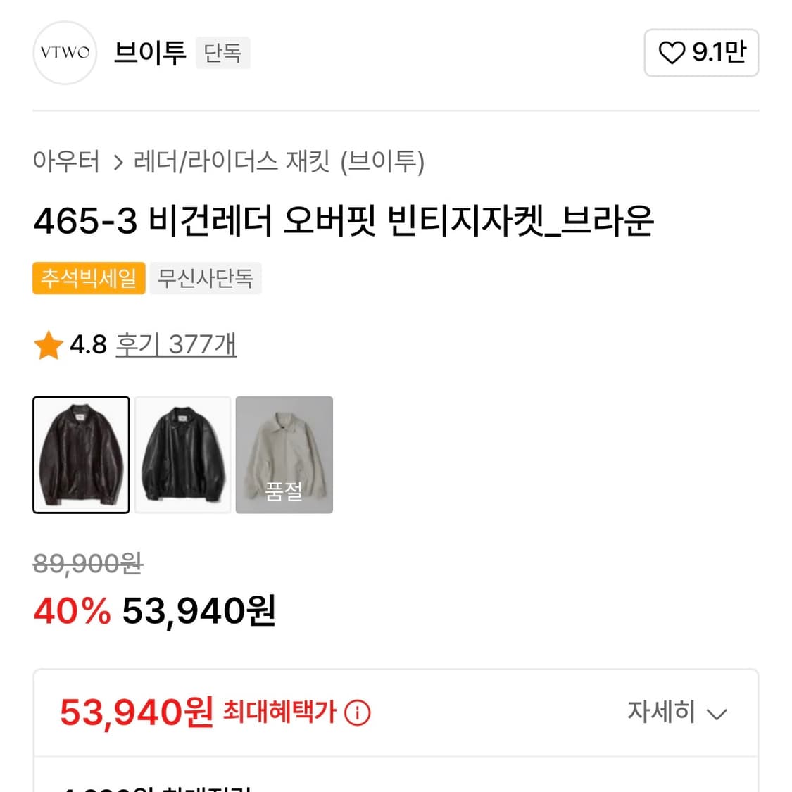Click the 무신사단독 exclusive badge
792x792 pixels.
[206, 278]
